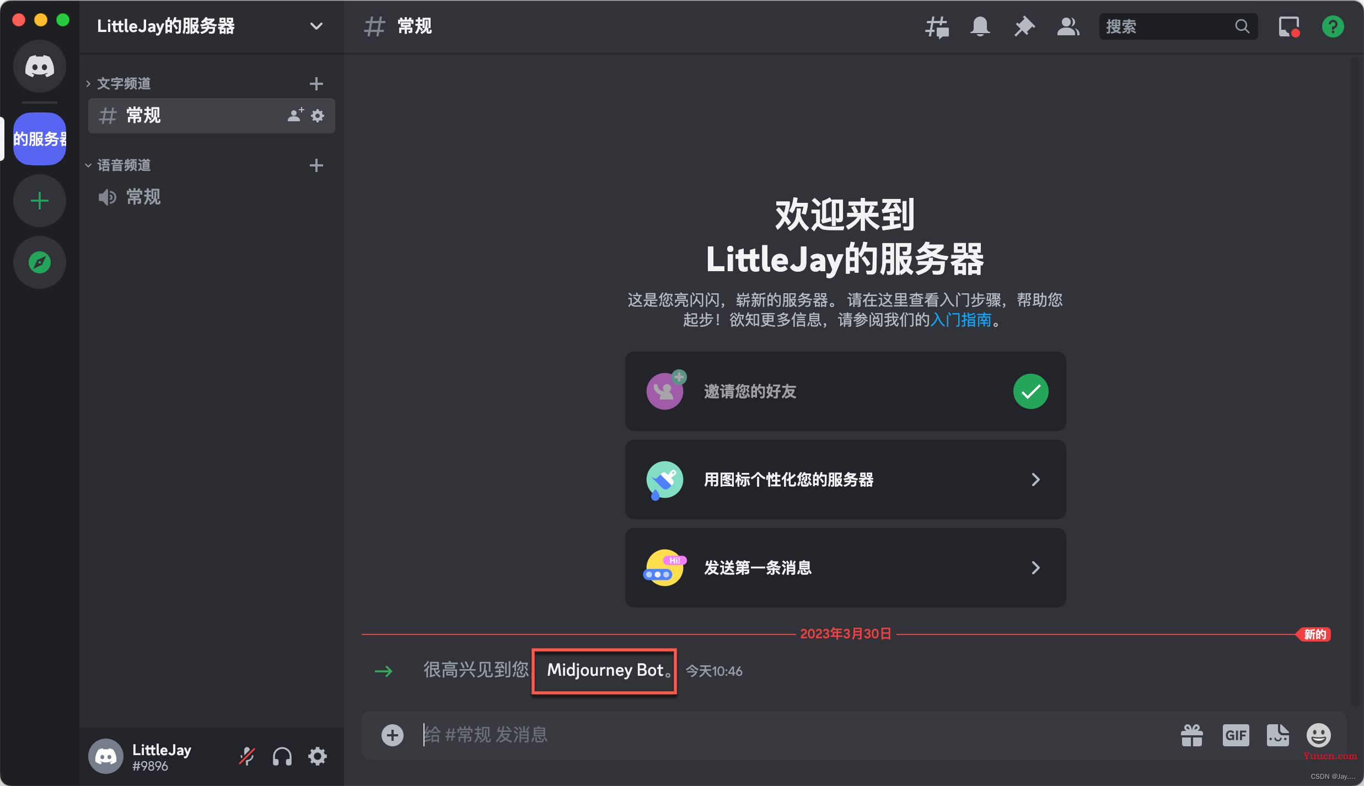Open sticker picker icon
Image resolution: width=1364 pixels, height=786 pixels.
1278,735
